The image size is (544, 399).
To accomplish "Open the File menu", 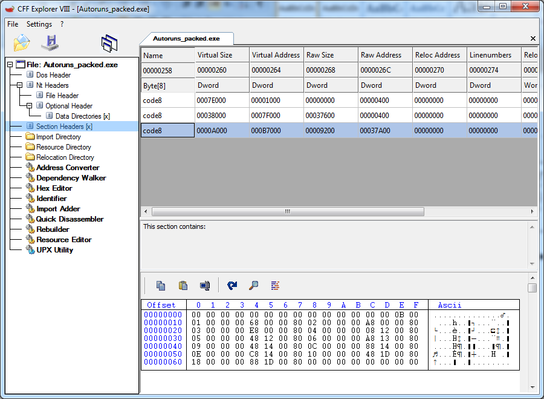I will click(13, 24).
